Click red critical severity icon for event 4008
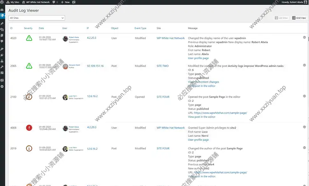The image size is (309, 186). pos(29,128)
